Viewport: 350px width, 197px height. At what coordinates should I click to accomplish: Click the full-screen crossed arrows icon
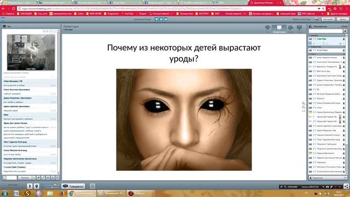92,186
